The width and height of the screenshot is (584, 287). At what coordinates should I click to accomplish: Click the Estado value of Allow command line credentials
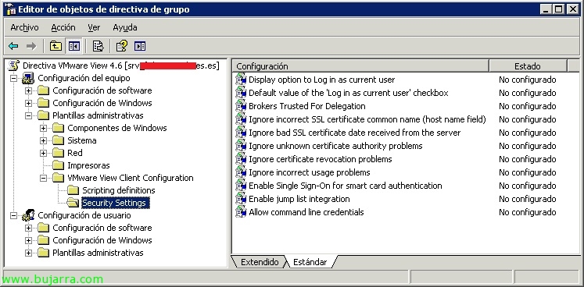[x=528, y=212]
